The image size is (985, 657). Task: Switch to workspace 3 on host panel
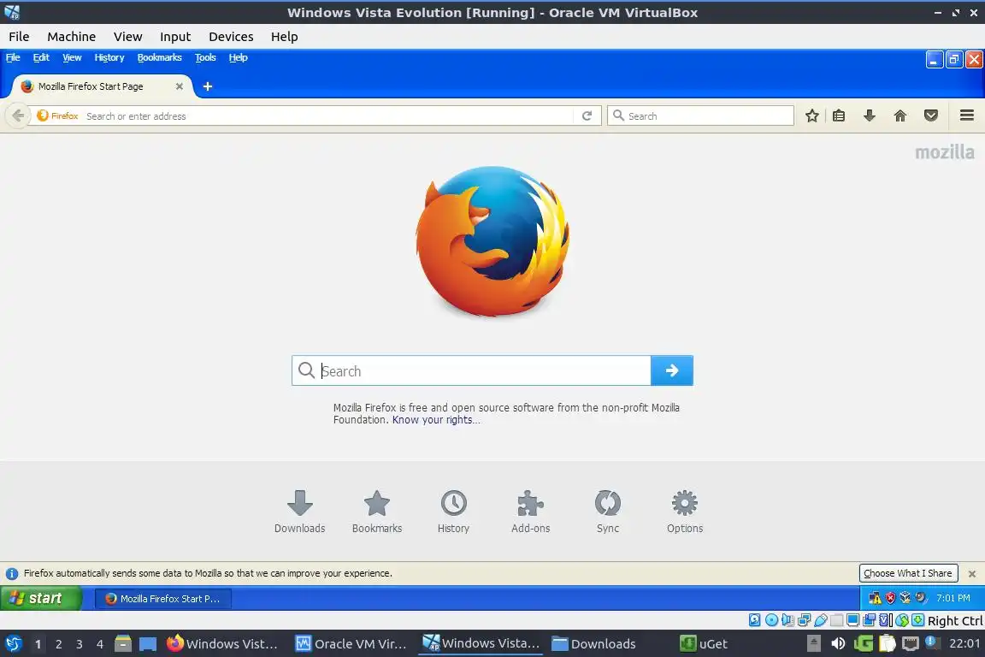point(80,644)
